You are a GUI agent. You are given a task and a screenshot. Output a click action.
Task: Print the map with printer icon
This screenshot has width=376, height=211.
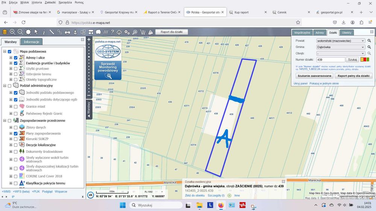pos(67,32)
